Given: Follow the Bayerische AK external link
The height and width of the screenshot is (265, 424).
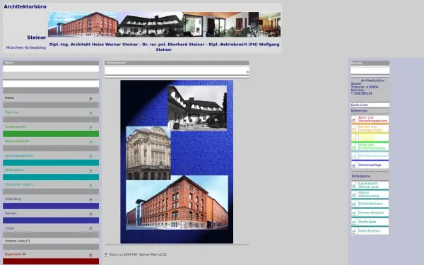Looking at the screenshot, I should click(x=16, y=254).
